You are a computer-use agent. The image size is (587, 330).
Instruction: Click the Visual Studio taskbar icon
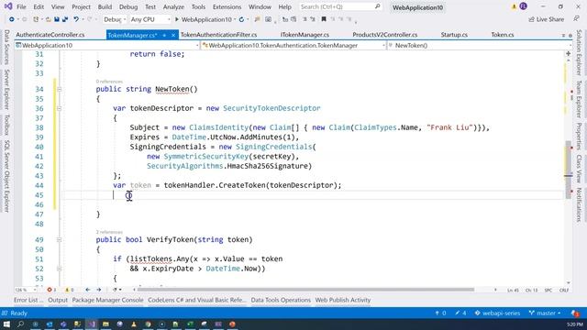pyautogui.click(x=92, y=324)
